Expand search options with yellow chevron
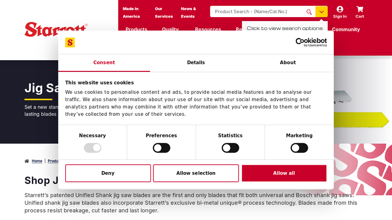 pyautogui.click(x=321, y=12)
